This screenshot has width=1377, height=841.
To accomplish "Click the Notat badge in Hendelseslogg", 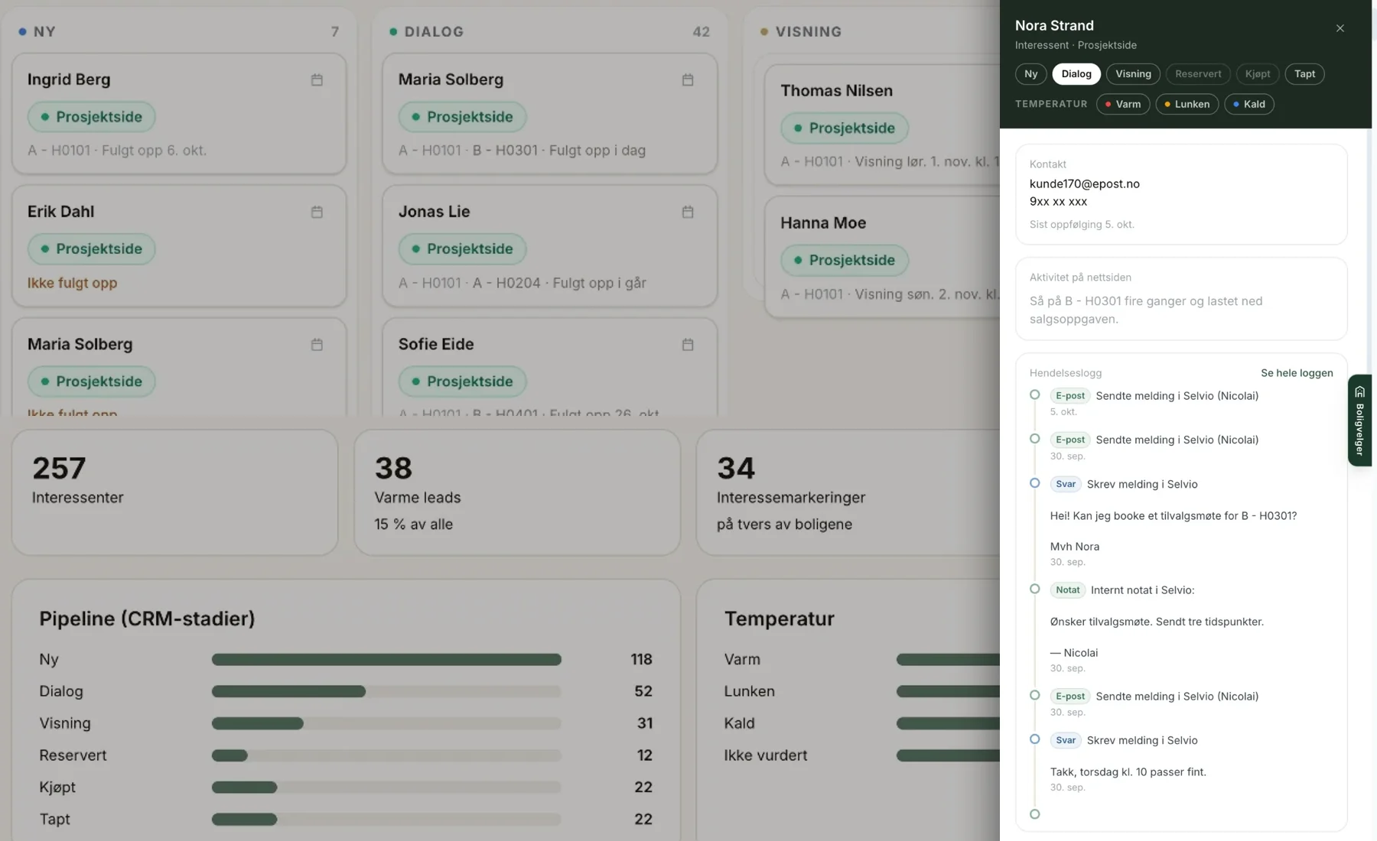I will (1067, 590).
